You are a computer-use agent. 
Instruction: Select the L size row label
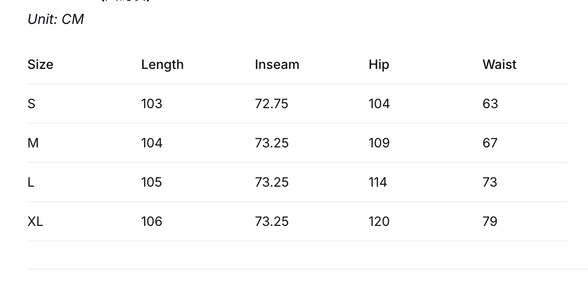click(x=31, y=182)
